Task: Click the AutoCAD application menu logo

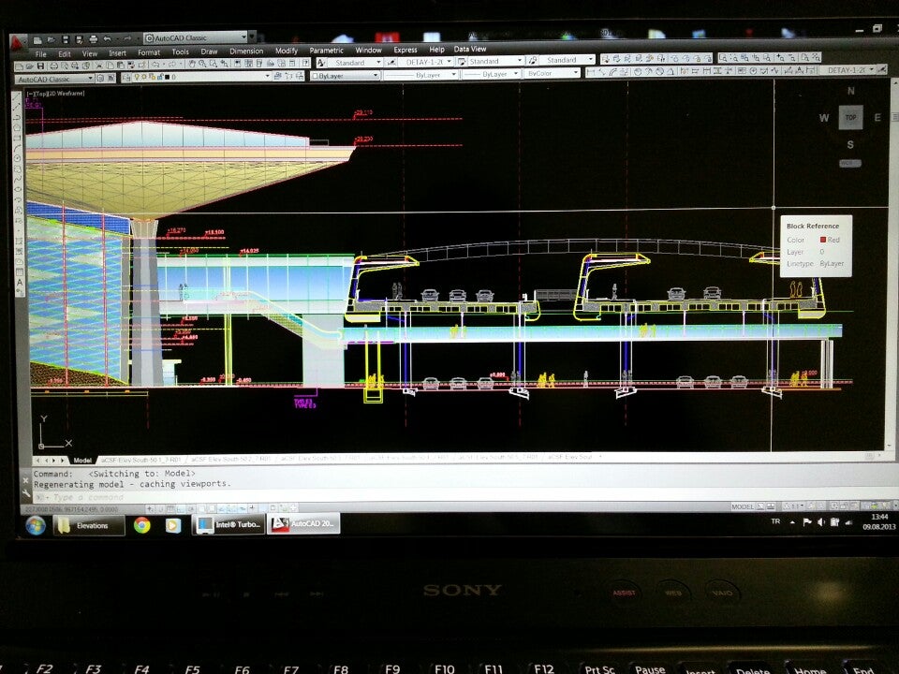Action: tap(18, 41)
